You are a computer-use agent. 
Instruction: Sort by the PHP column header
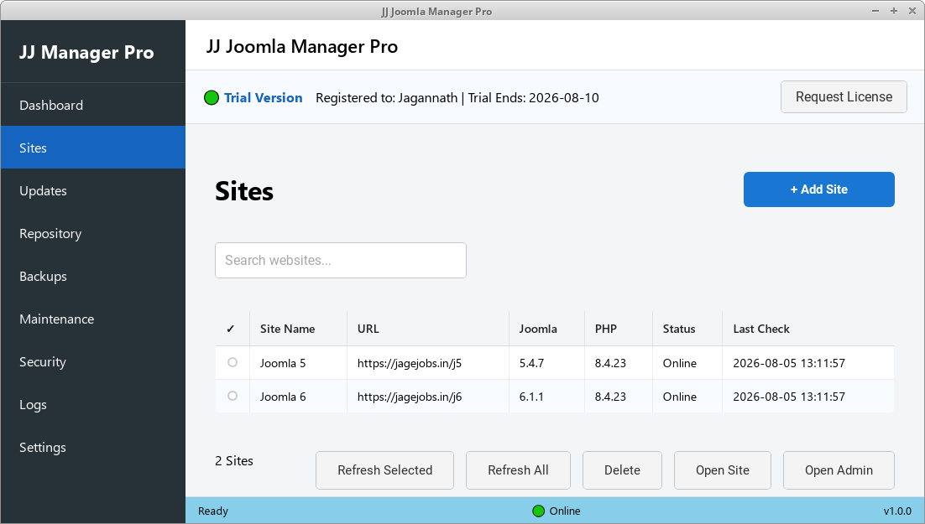[x=619, y=329]
